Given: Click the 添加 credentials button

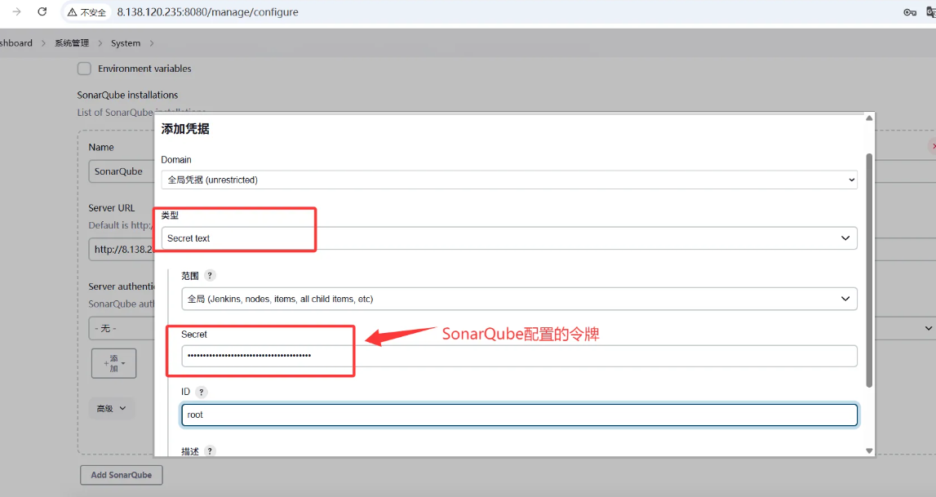Looking at the screenshot, I should (x=113, y=363).
